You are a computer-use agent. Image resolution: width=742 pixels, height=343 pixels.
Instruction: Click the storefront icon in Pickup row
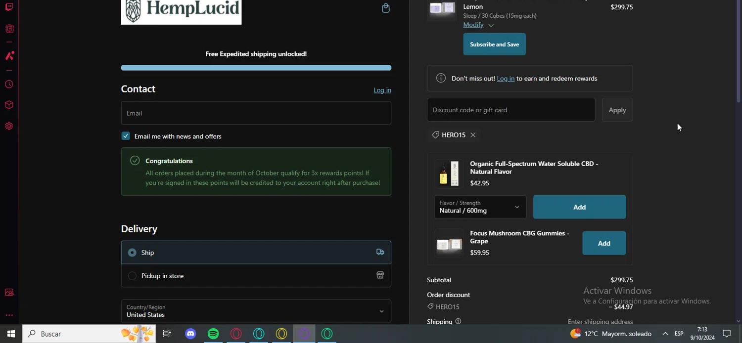(x=380, y=275)
